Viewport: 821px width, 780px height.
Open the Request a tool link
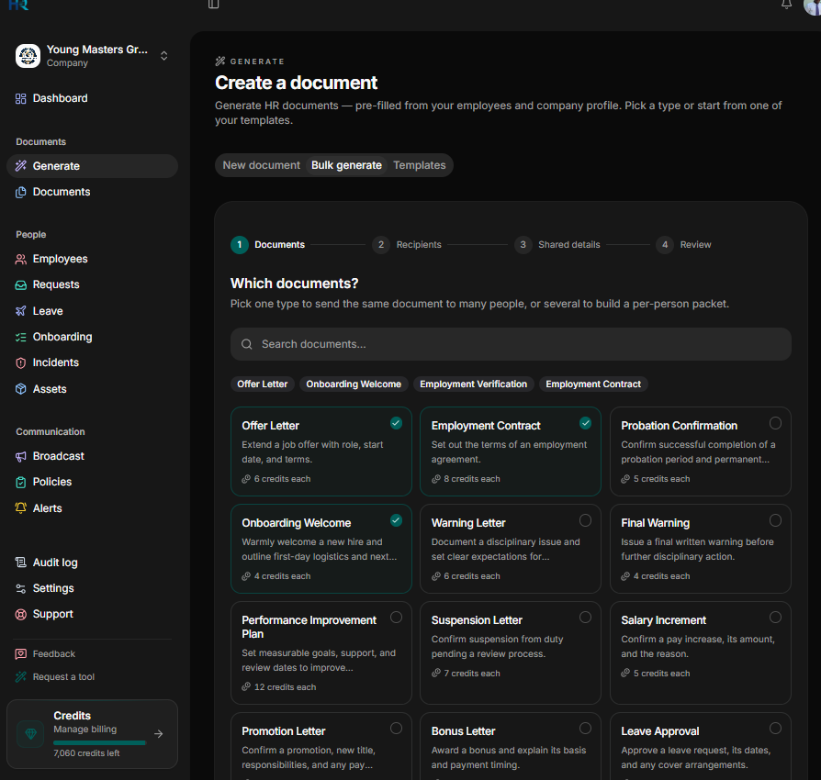pos(63,677)
